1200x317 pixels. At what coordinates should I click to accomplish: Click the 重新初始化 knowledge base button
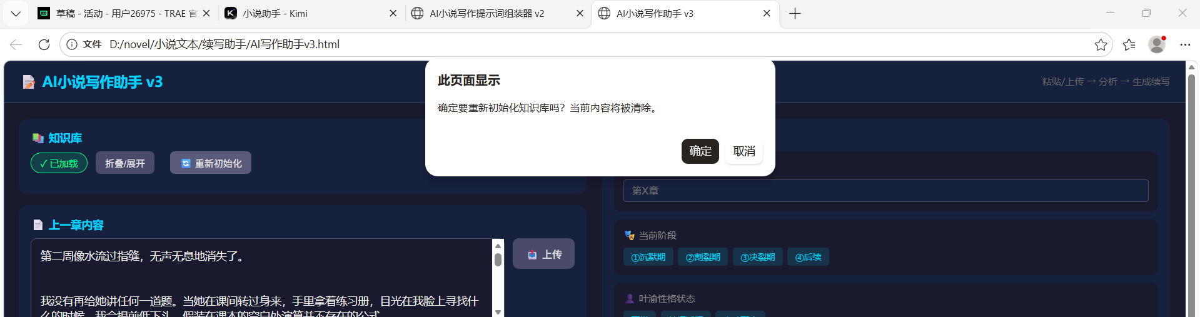pyautogui.click(x=211, y=163)
